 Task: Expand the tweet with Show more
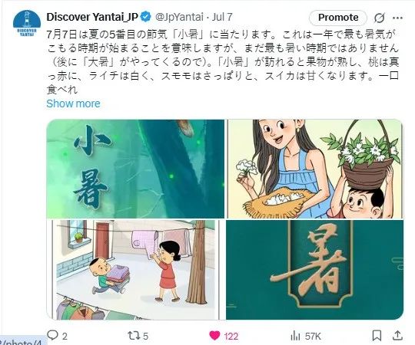73,103
